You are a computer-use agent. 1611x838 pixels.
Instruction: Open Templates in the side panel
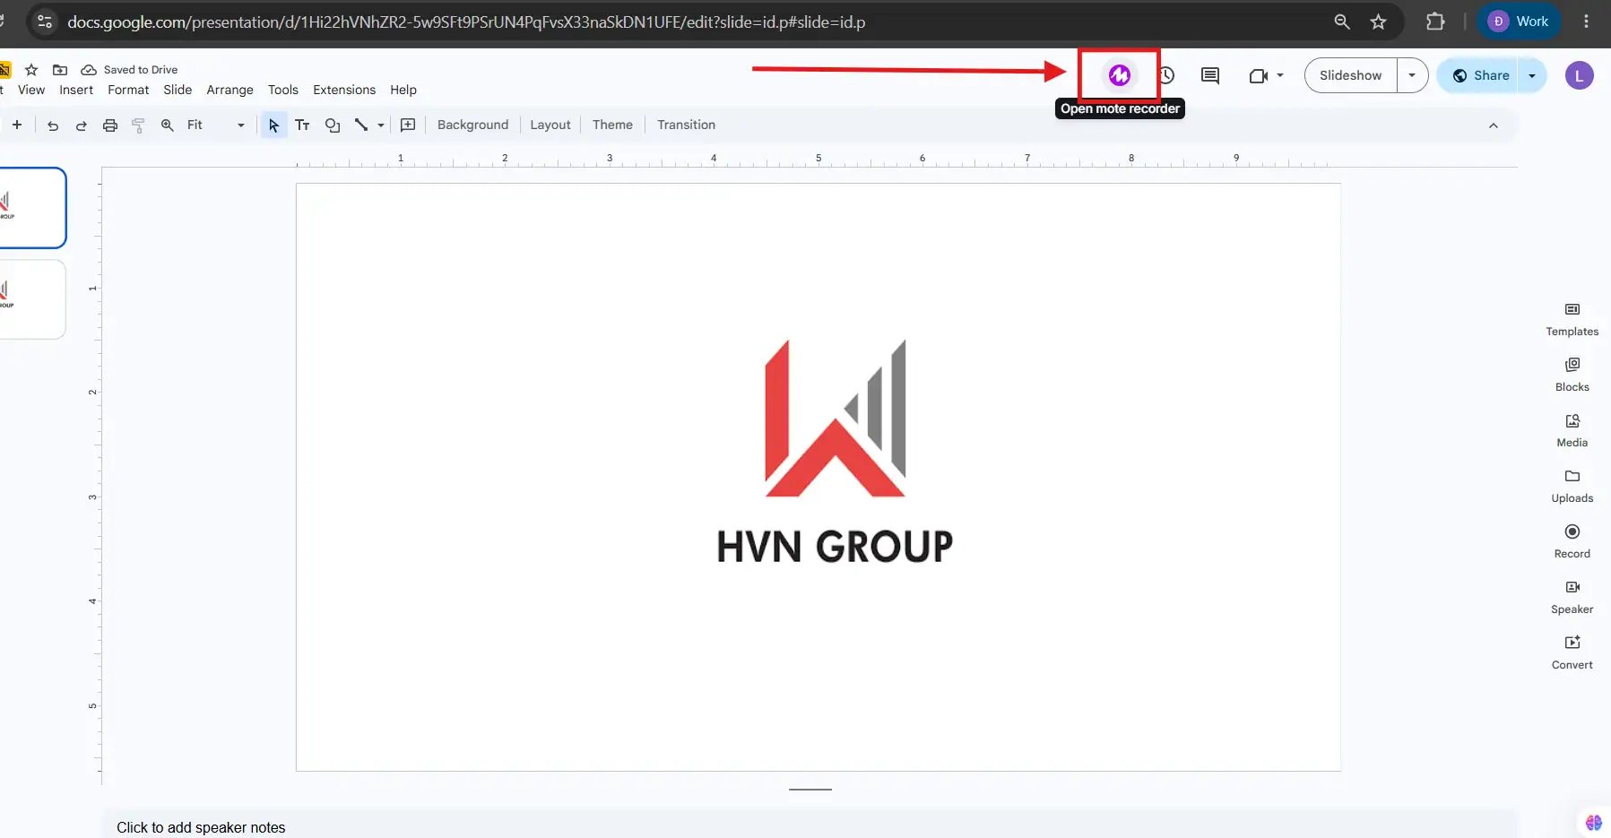click(x=1572, y=320)
